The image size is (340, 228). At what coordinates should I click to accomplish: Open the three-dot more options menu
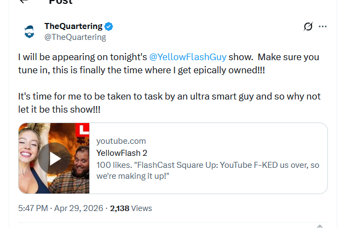[322, 26]
